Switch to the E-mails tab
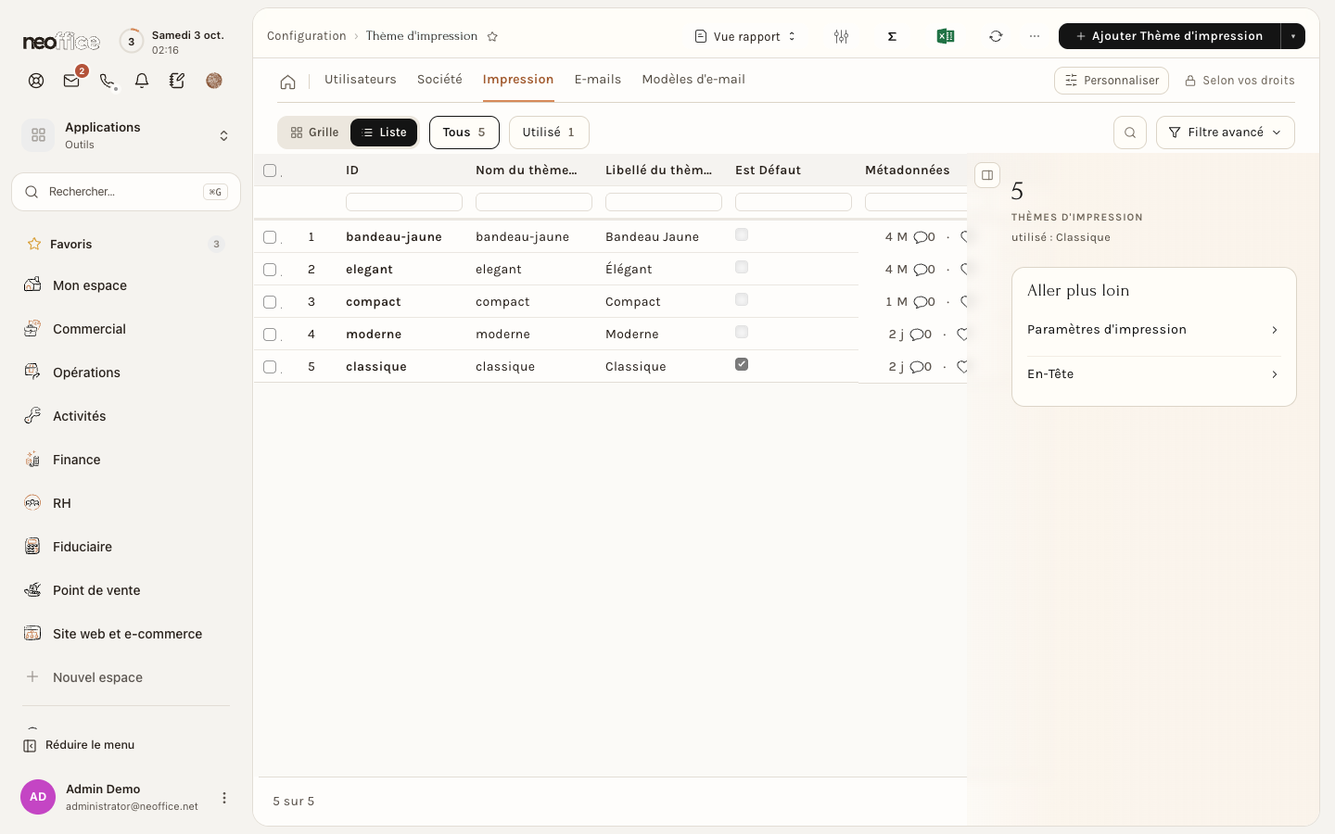 point(598,80)
